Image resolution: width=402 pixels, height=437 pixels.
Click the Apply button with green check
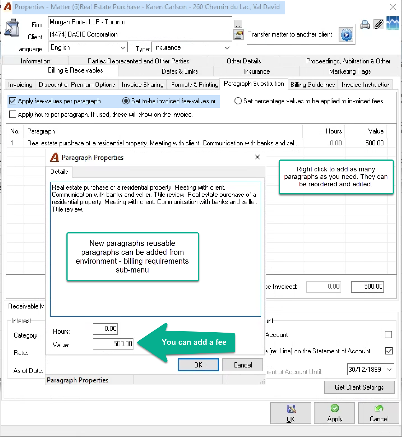[x=335, y=413]
